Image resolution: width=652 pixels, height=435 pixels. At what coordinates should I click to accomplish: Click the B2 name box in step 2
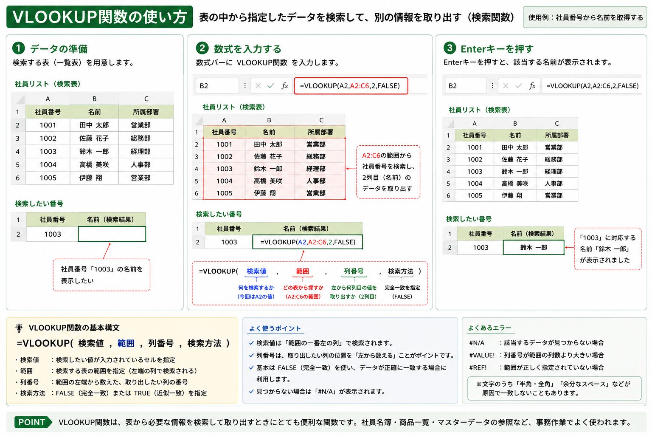click(x=217, y=86)
